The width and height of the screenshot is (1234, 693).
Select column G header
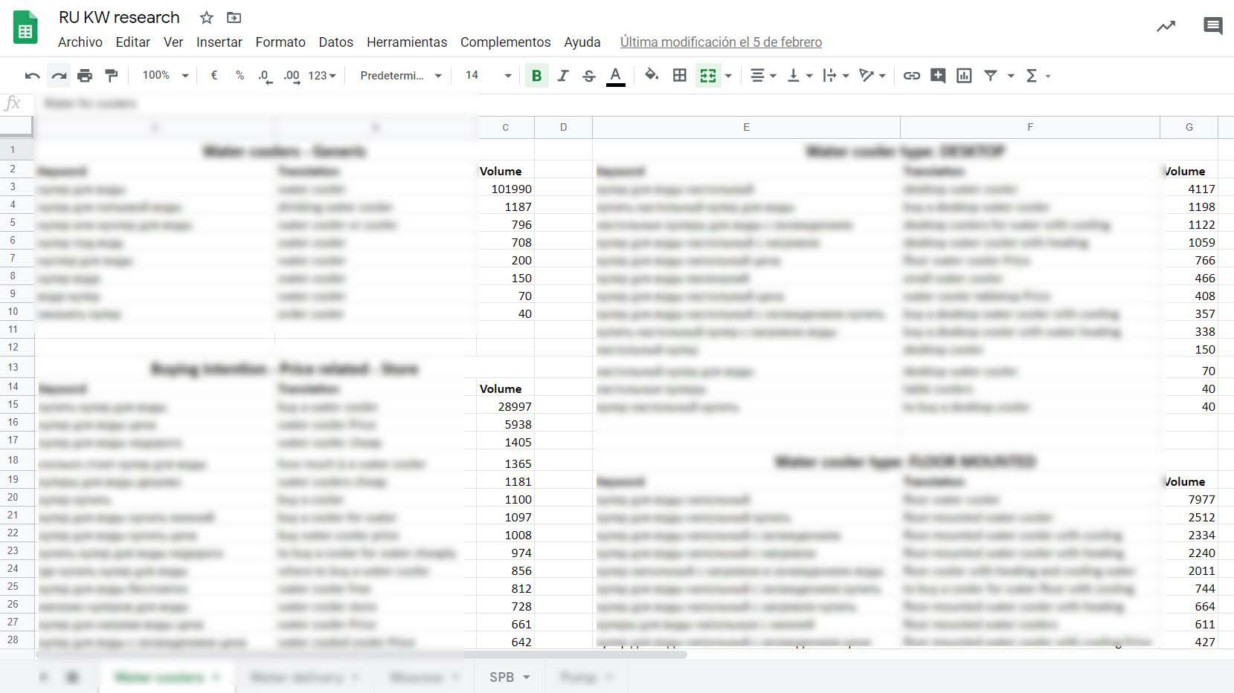pos(1189,127)
